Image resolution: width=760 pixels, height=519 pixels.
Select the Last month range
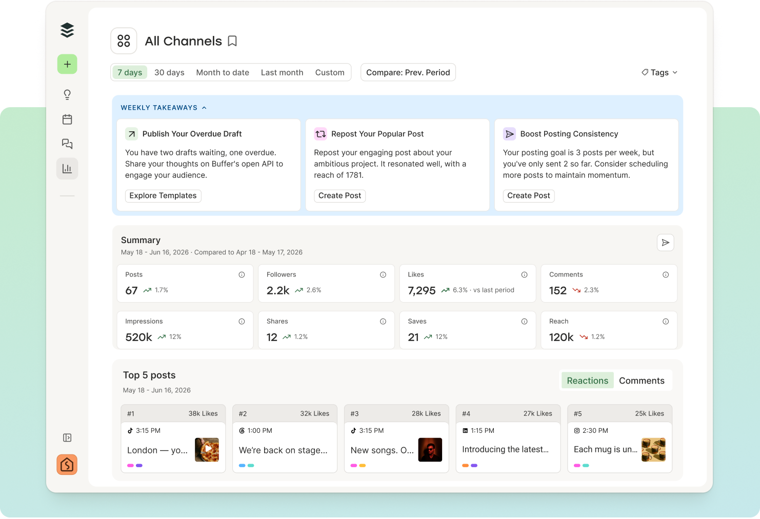[282, 72]
